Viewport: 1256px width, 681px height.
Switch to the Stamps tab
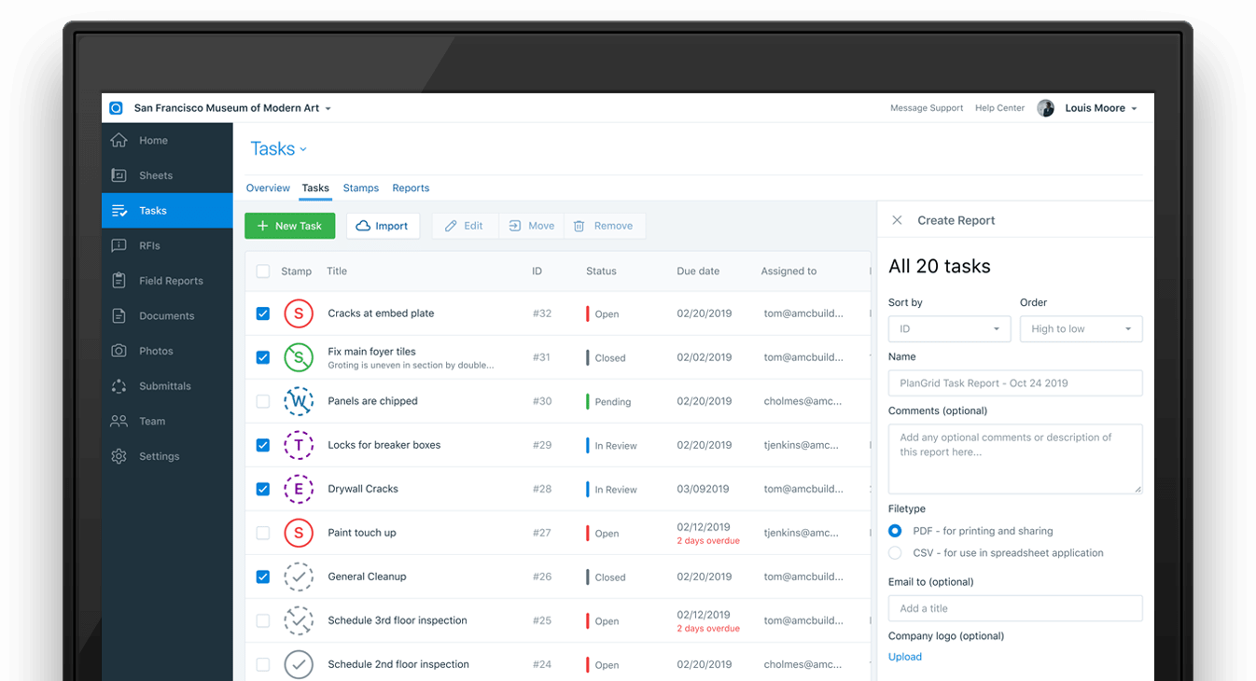coord(361,188)
